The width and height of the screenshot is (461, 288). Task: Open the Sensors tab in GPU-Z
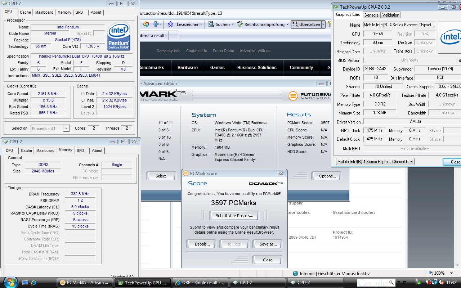click(371, 15)
